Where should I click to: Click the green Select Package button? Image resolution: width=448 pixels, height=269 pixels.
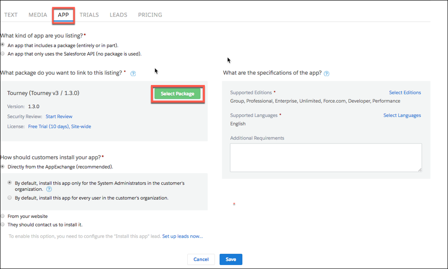click(177, 94)
